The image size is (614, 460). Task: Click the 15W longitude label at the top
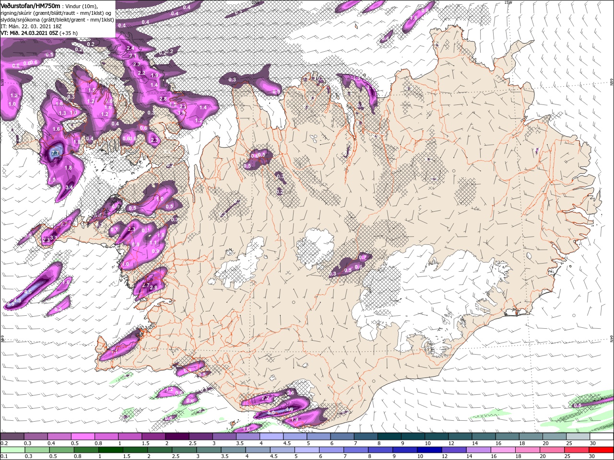pyautogui.click(x=508, y=2)
